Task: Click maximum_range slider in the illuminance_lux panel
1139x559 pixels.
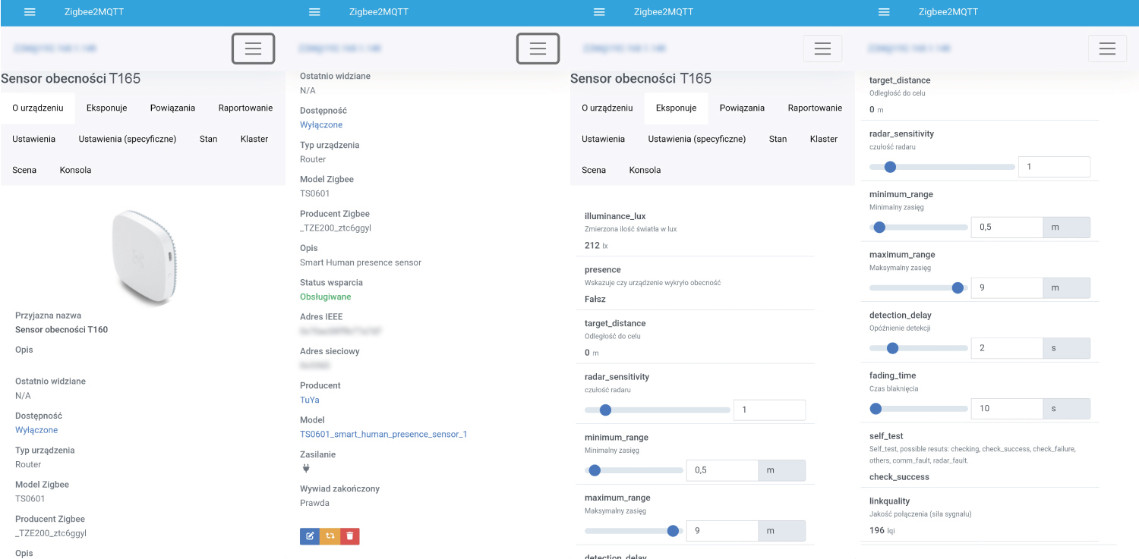Action: 633,531
